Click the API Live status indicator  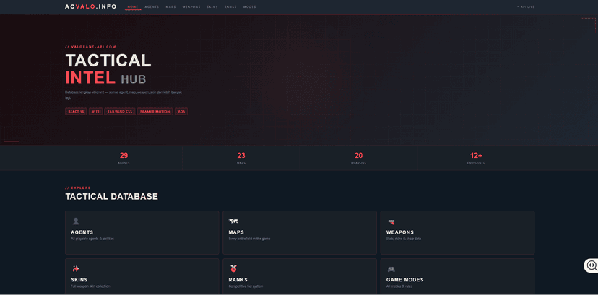click(x=526, y=7)
